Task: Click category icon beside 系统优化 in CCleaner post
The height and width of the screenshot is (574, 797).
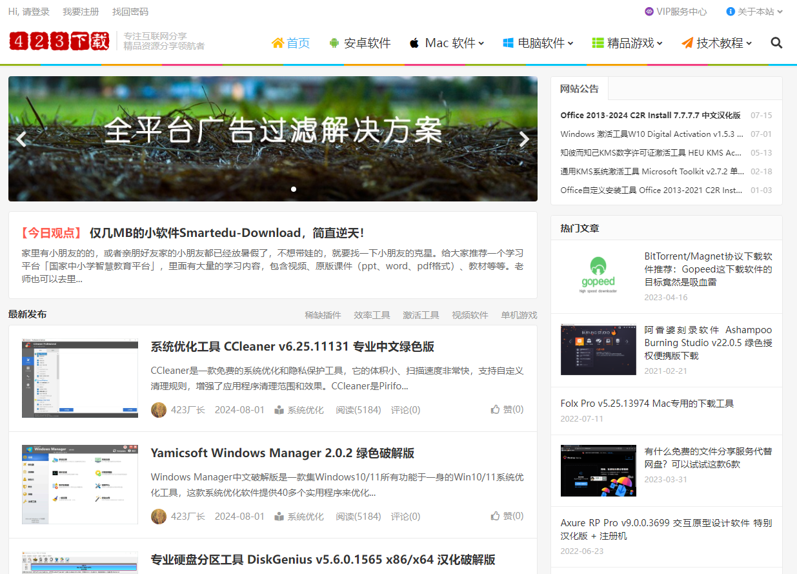Action: 279,410
